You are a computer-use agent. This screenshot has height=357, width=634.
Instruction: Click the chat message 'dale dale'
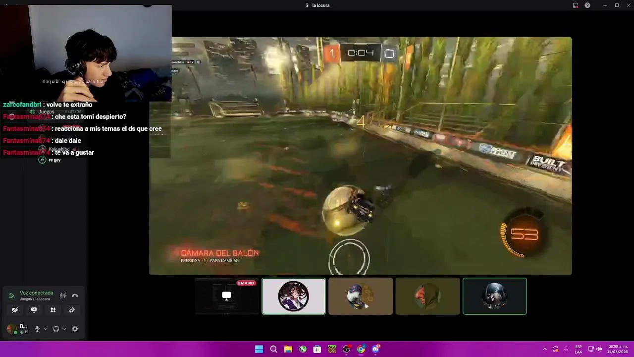point(68,140)
